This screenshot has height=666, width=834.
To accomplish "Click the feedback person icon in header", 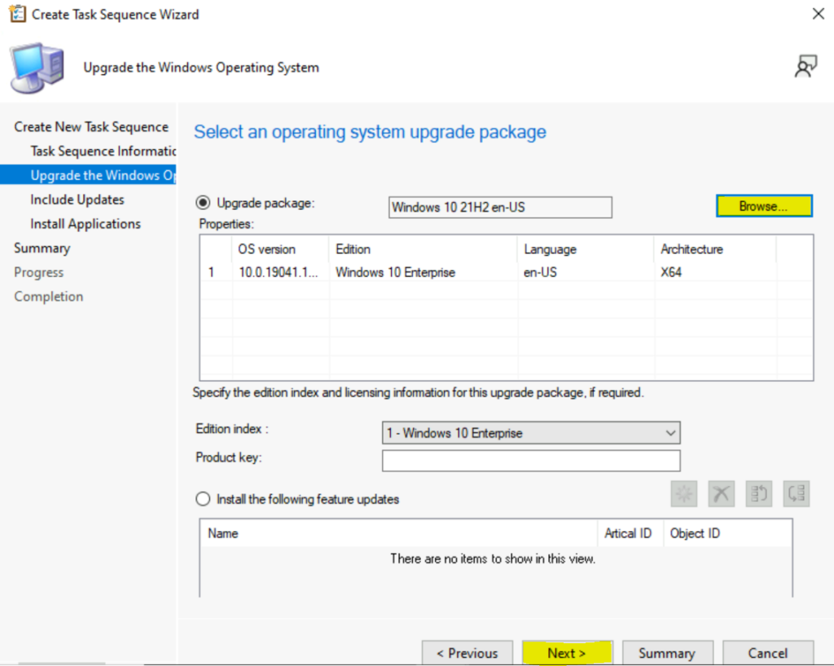I will pyautogui.click(x=805, y=67).
